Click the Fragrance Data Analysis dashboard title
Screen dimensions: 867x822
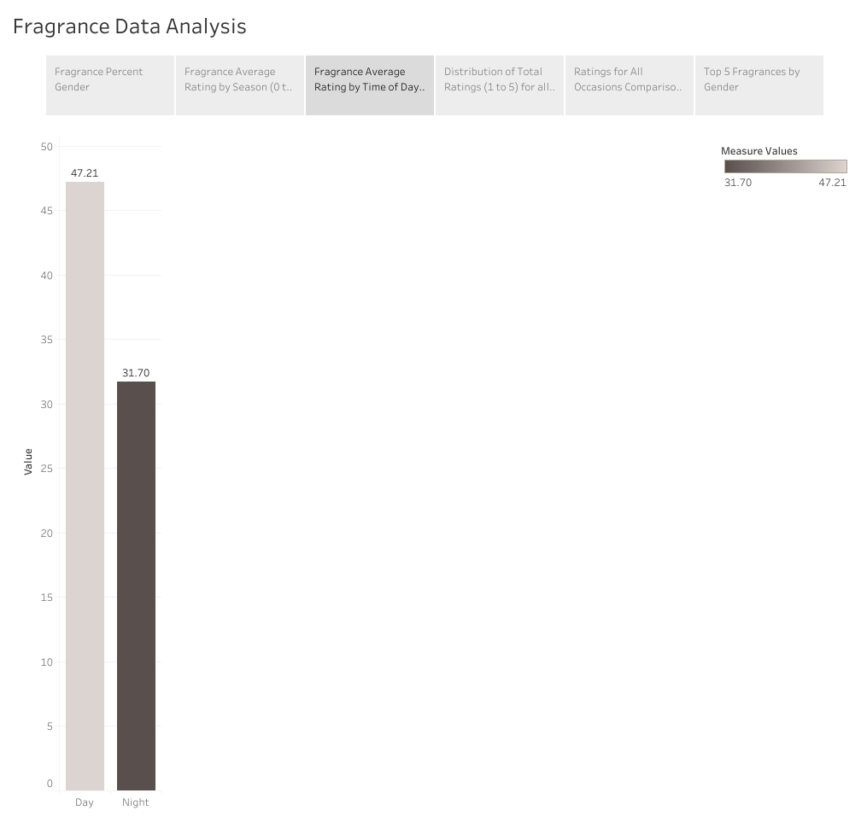point(128,26)
